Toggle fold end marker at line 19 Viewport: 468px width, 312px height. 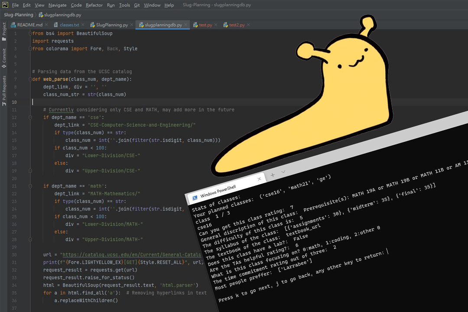[30, 171]
